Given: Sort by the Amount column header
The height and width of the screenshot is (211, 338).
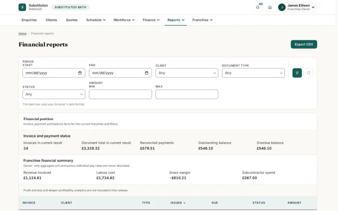Looking at the screenshot, I should click(x=294, y=203).
